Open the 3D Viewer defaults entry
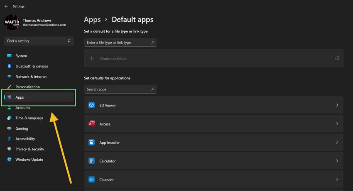The width and height of the screenshot is (353, 191). click(x=214, y=105)
